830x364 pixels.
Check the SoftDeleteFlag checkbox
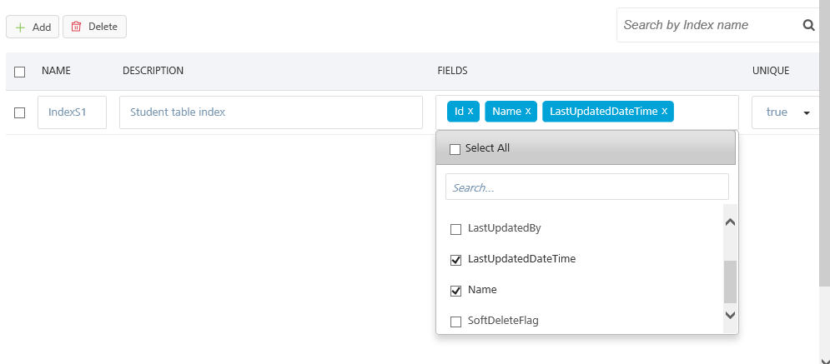(x=456, y=322)
